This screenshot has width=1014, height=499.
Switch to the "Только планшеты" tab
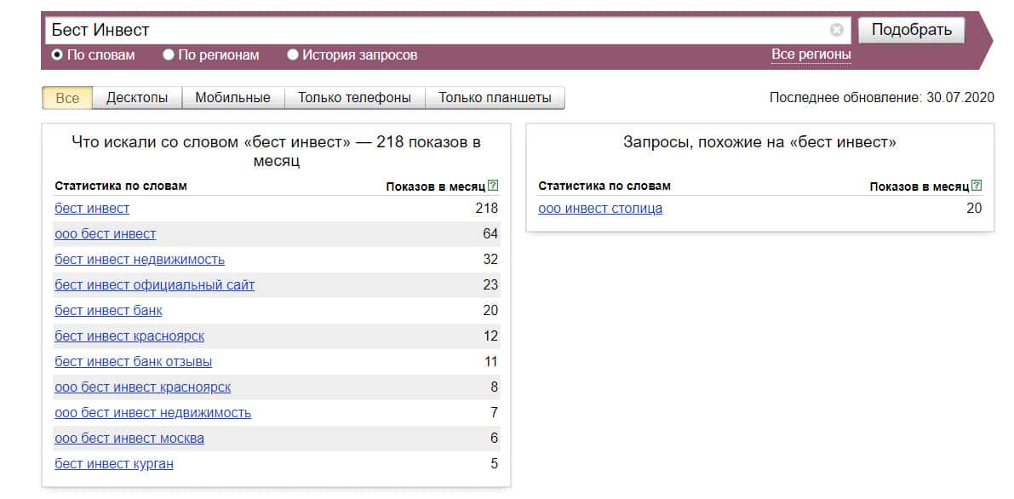[x=495, y=98]
